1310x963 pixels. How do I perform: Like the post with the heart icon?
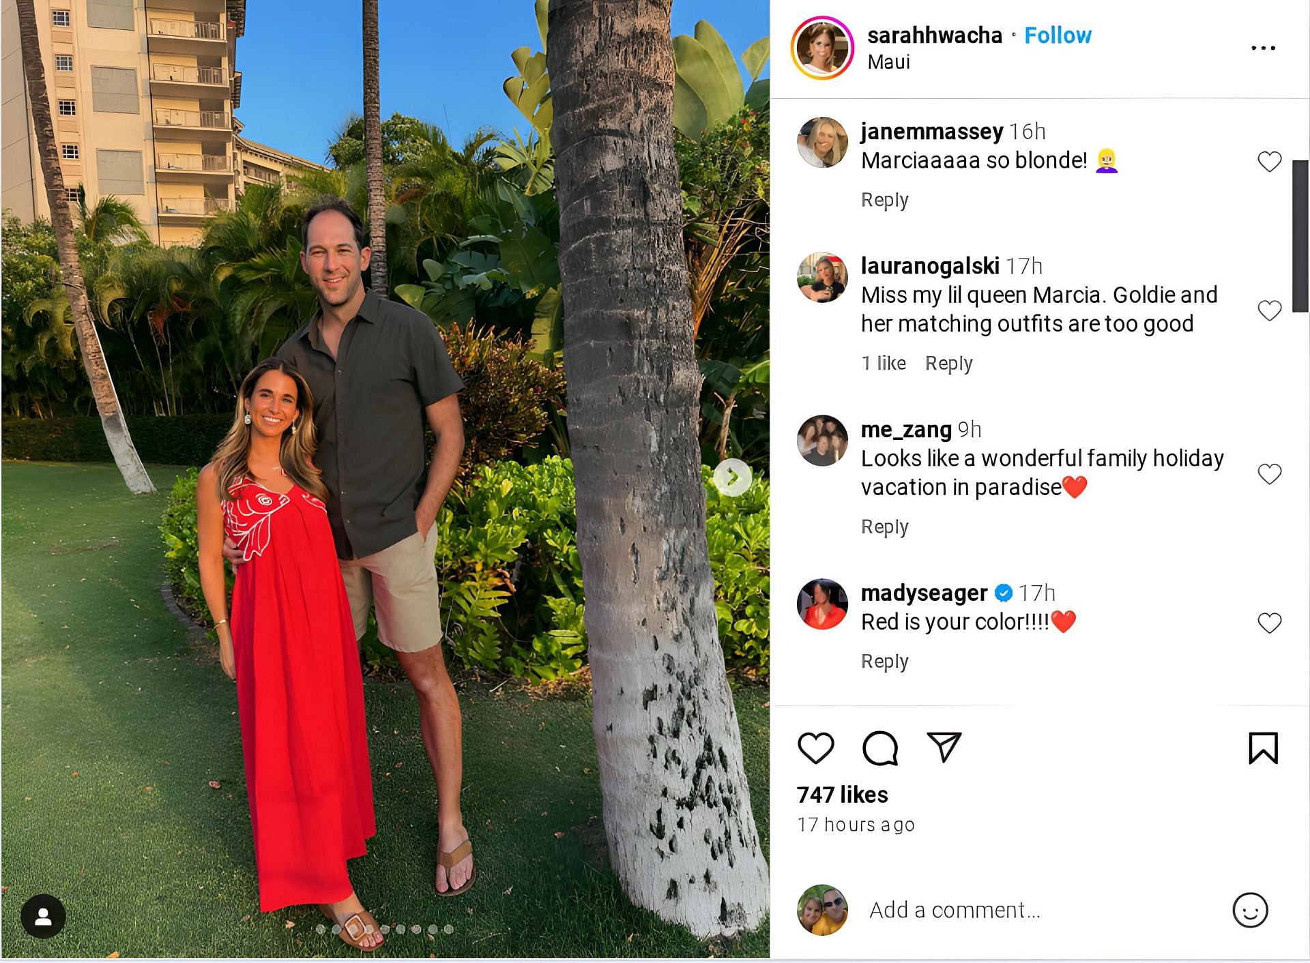coord(815,748)
